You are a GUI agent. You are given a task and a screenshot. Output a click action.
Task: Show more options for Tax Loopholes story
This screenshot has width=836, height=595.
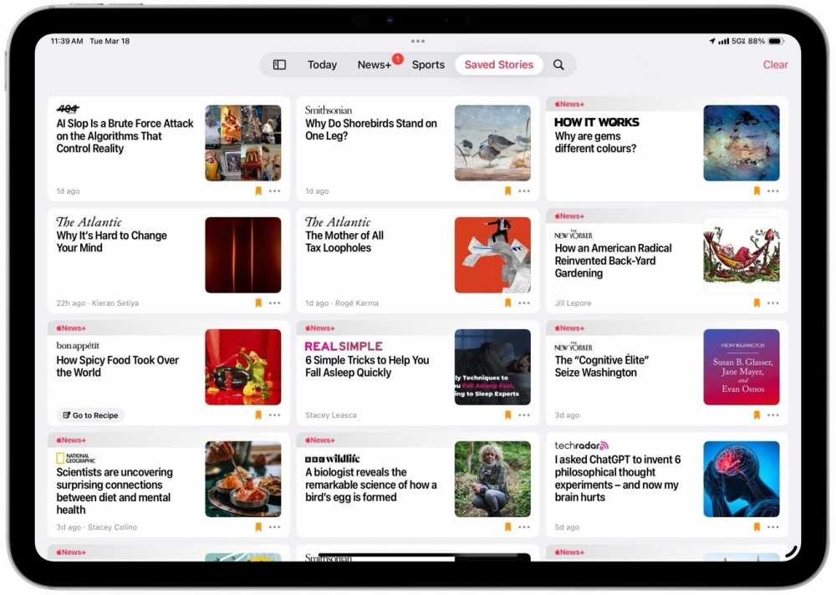(524, 303)
